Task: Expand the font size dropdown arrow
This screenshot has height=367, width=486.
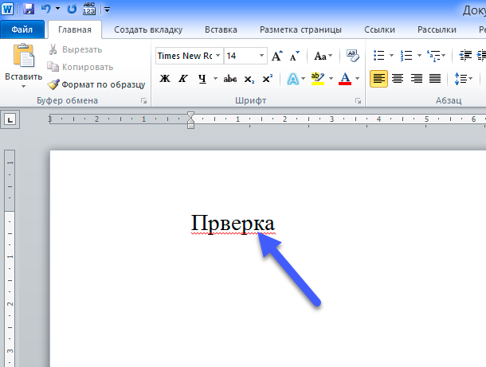Action: tap(261, 56)
